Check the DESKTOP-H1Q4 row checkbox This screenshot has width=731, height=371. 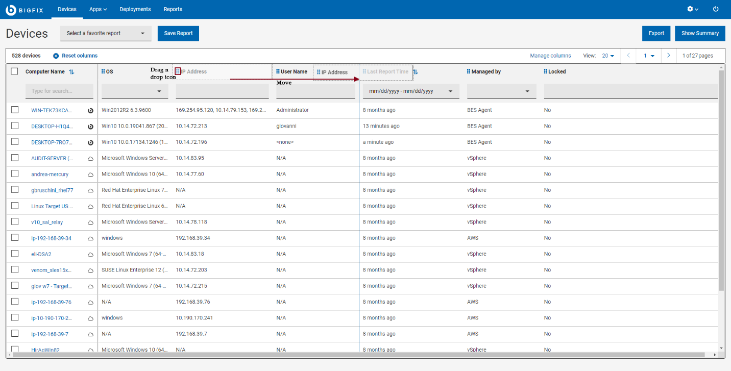(15, 126)
